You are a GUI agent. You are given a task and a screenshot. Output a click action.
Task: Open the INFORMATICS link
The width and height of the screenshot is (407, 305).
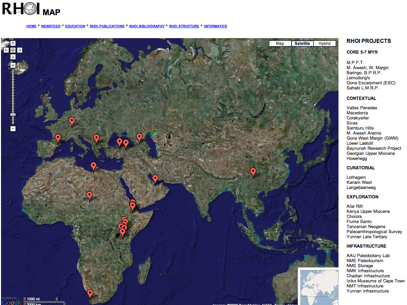click(x=215, y=26)
